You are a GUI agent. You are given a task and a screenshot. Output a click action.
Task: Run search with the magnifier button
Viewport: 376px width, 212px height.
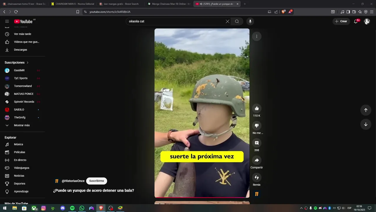coord(237,21)
